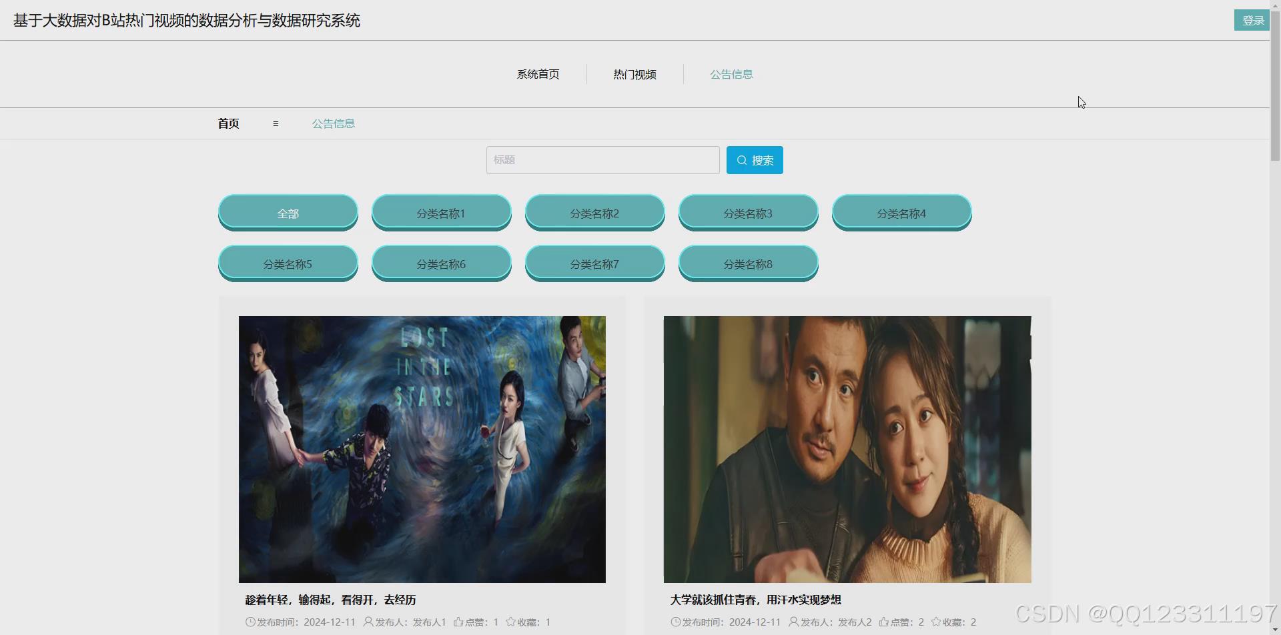Select the 公告信息 navigation tab

[x=731, y=74]
